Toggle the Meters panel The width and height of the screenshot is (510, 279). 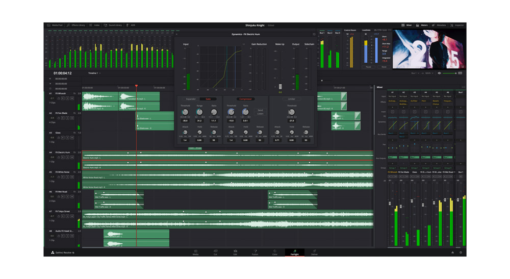pos(422,25)
